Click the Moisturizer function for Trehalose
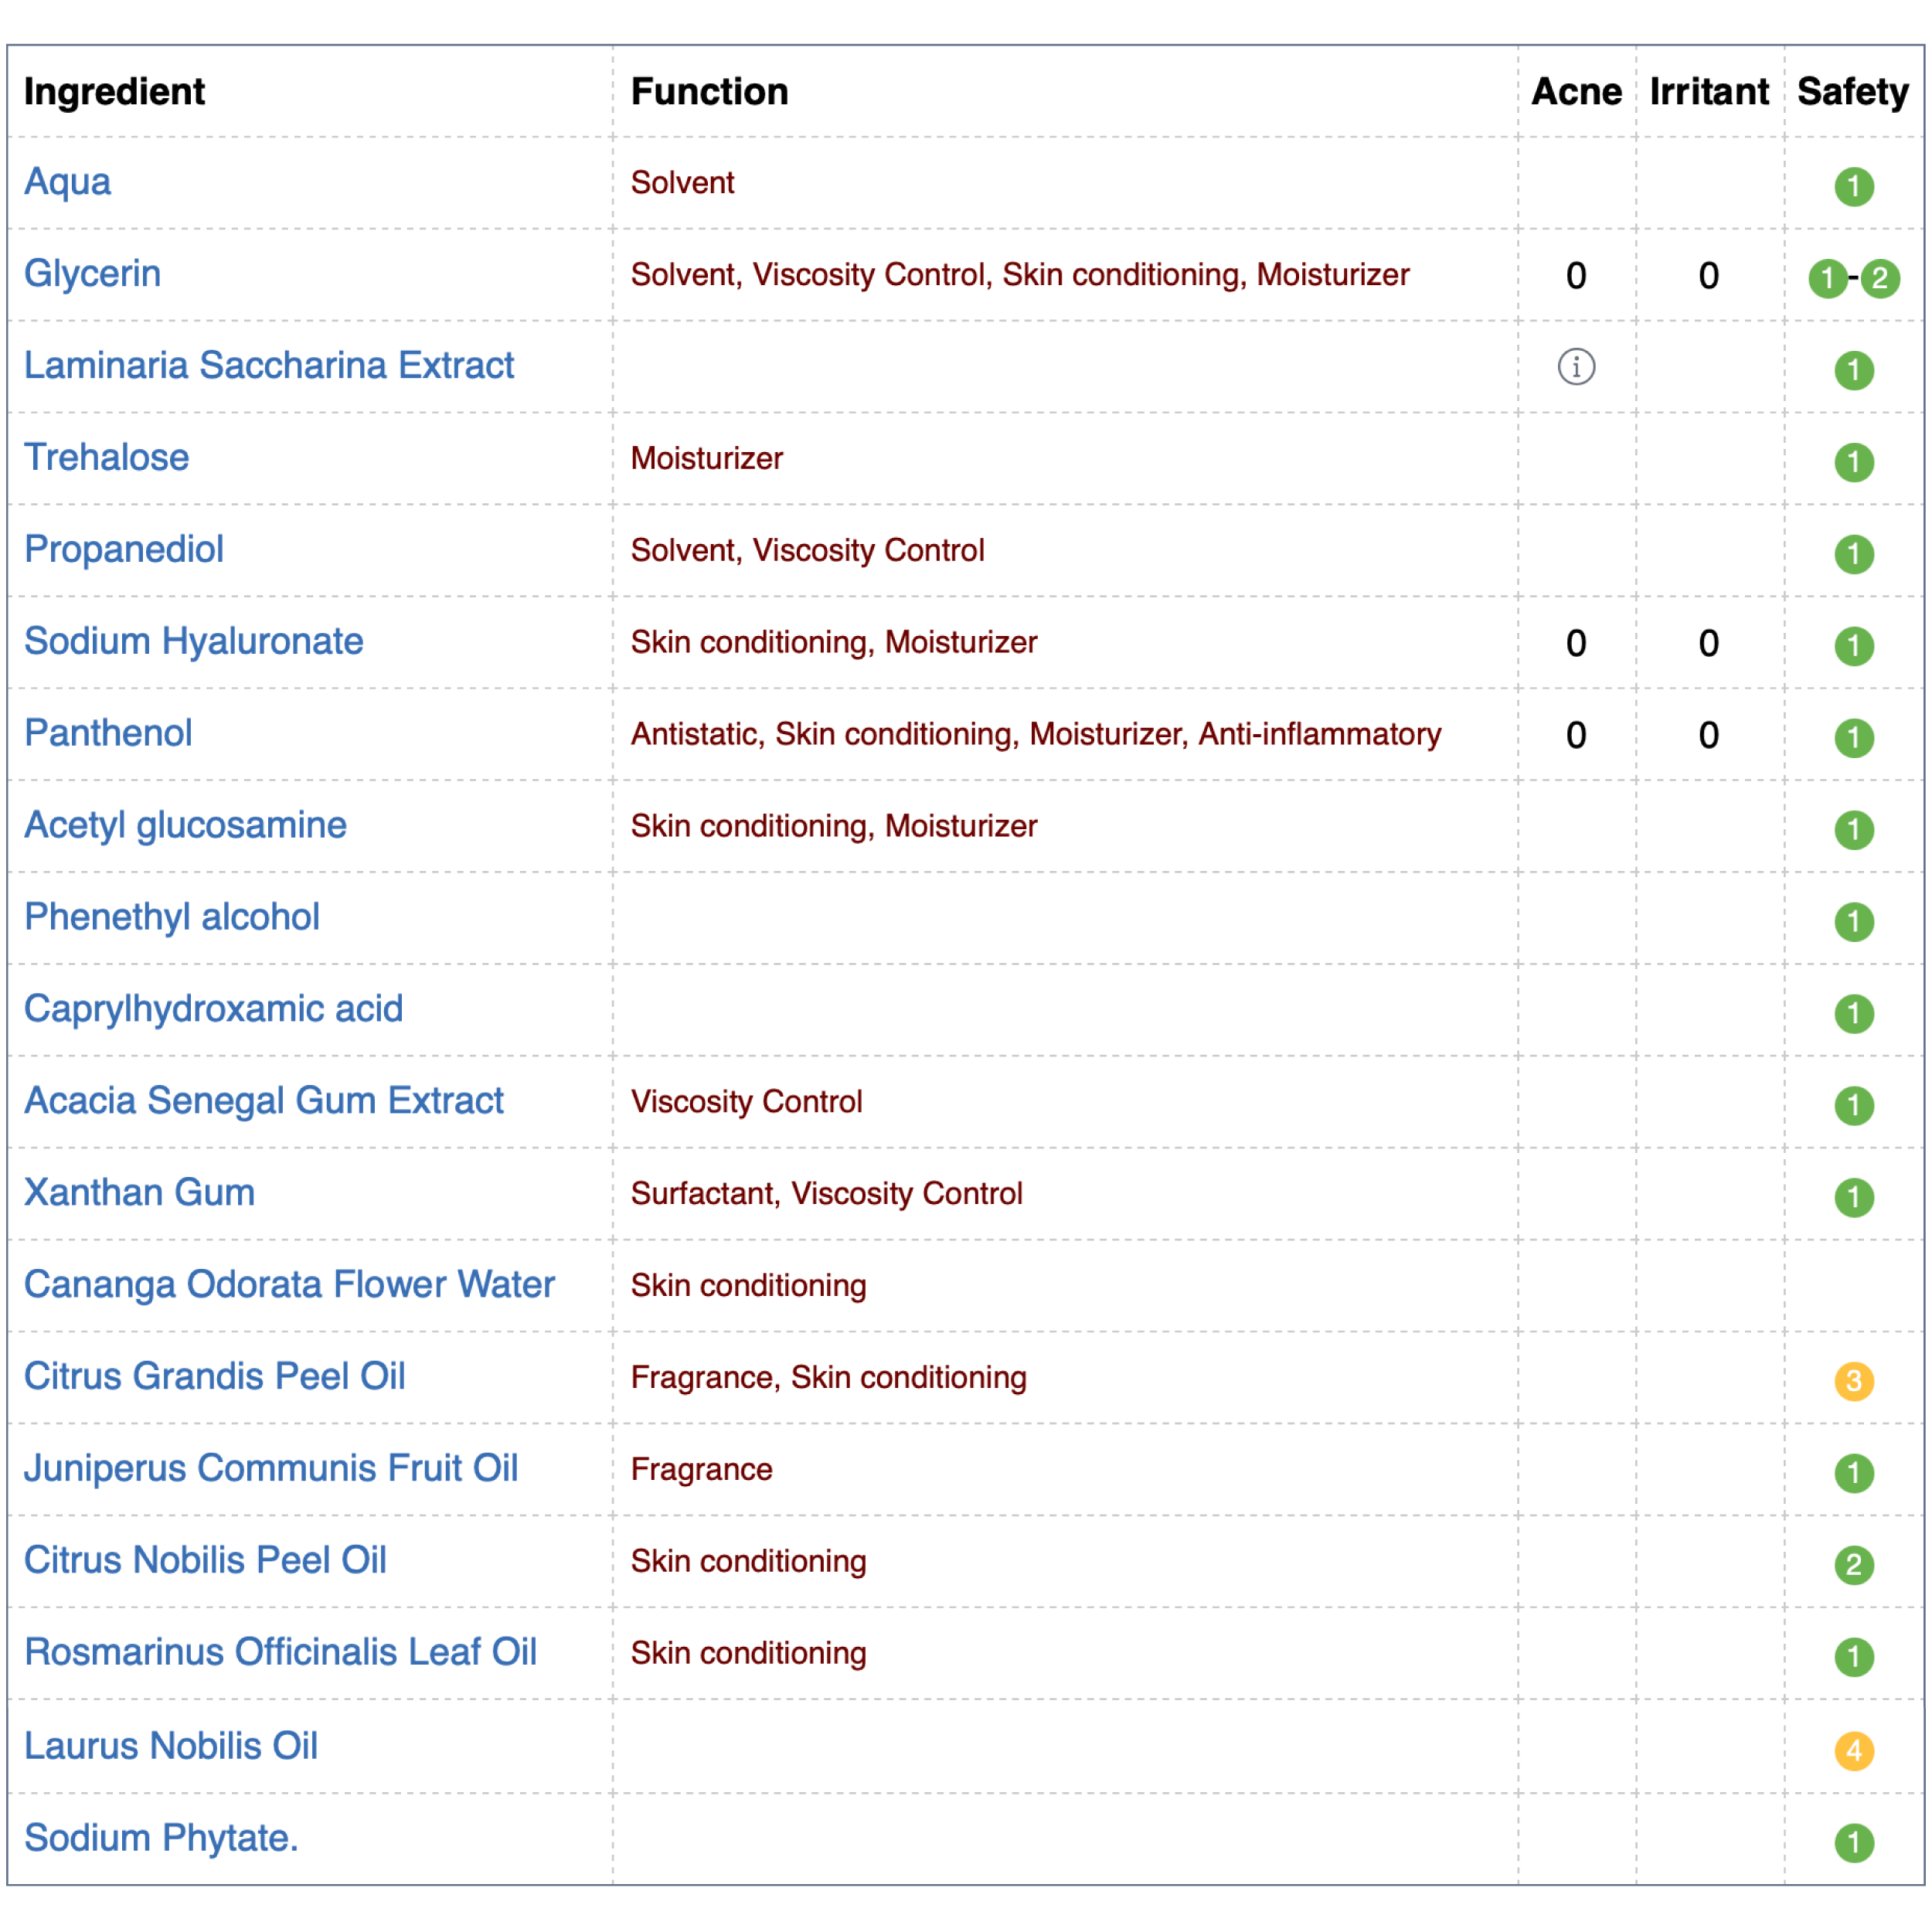This screenshot has height=1932, width=1932. 706,459
